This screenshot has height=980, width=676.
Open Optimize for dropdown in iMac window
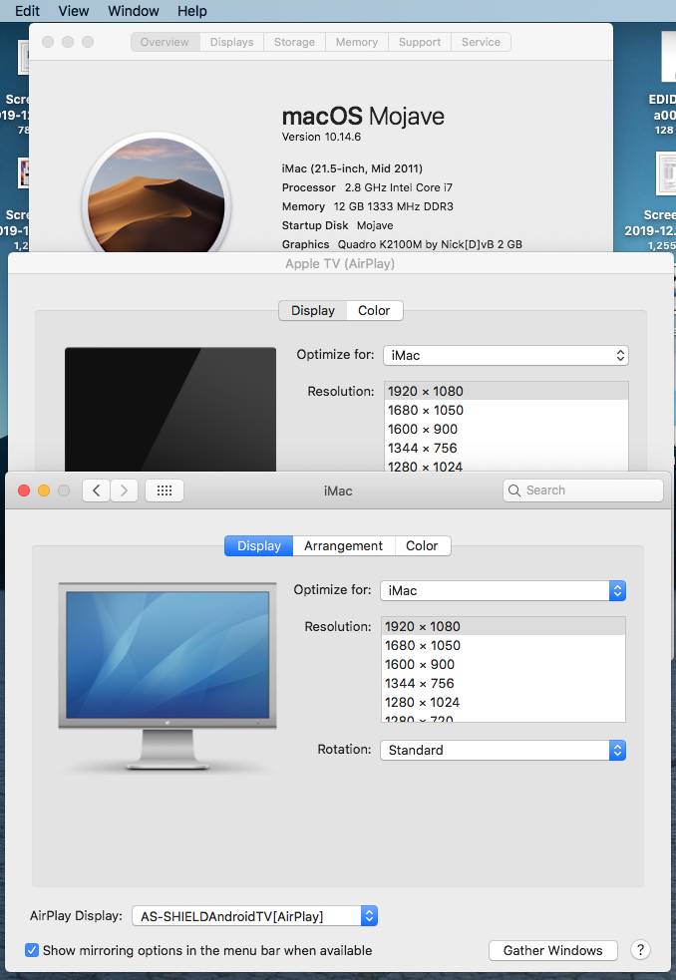[x=503, y=590]
